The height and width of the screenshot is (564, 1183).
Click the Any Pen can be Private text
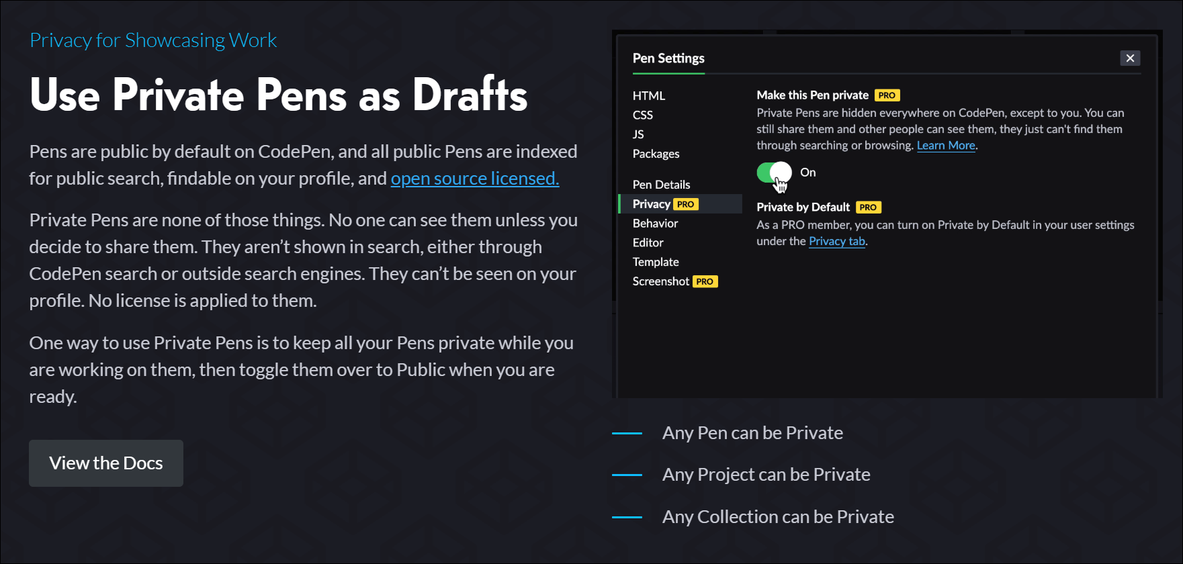coord(752,433)
